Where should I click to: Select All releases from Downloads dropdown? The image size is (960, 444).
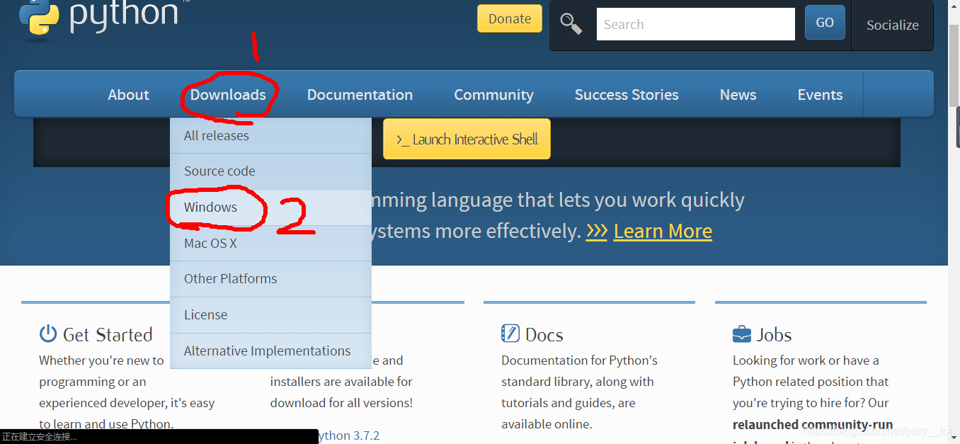coord(270,135)
